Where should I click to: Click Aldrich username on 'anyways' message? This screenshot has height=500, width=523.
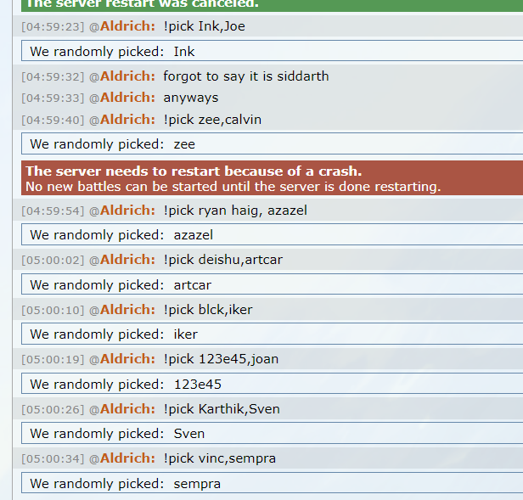127,98
